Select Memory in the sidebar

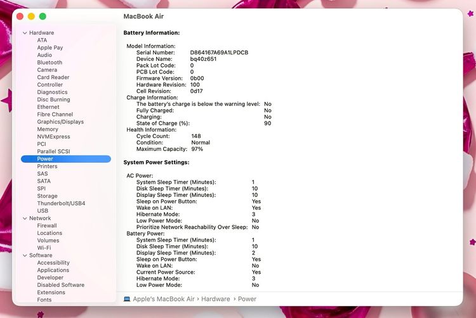click(x=48, y=129)
